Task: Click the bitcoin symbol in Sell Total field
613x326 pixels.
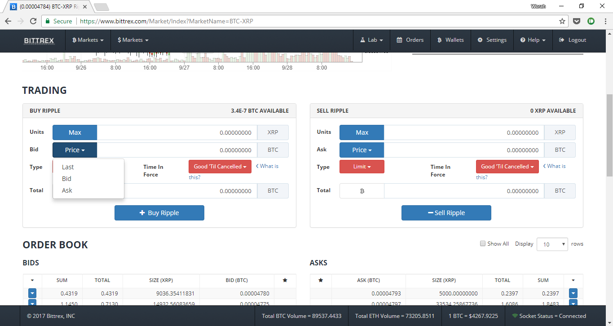Action: pos(362,191)
